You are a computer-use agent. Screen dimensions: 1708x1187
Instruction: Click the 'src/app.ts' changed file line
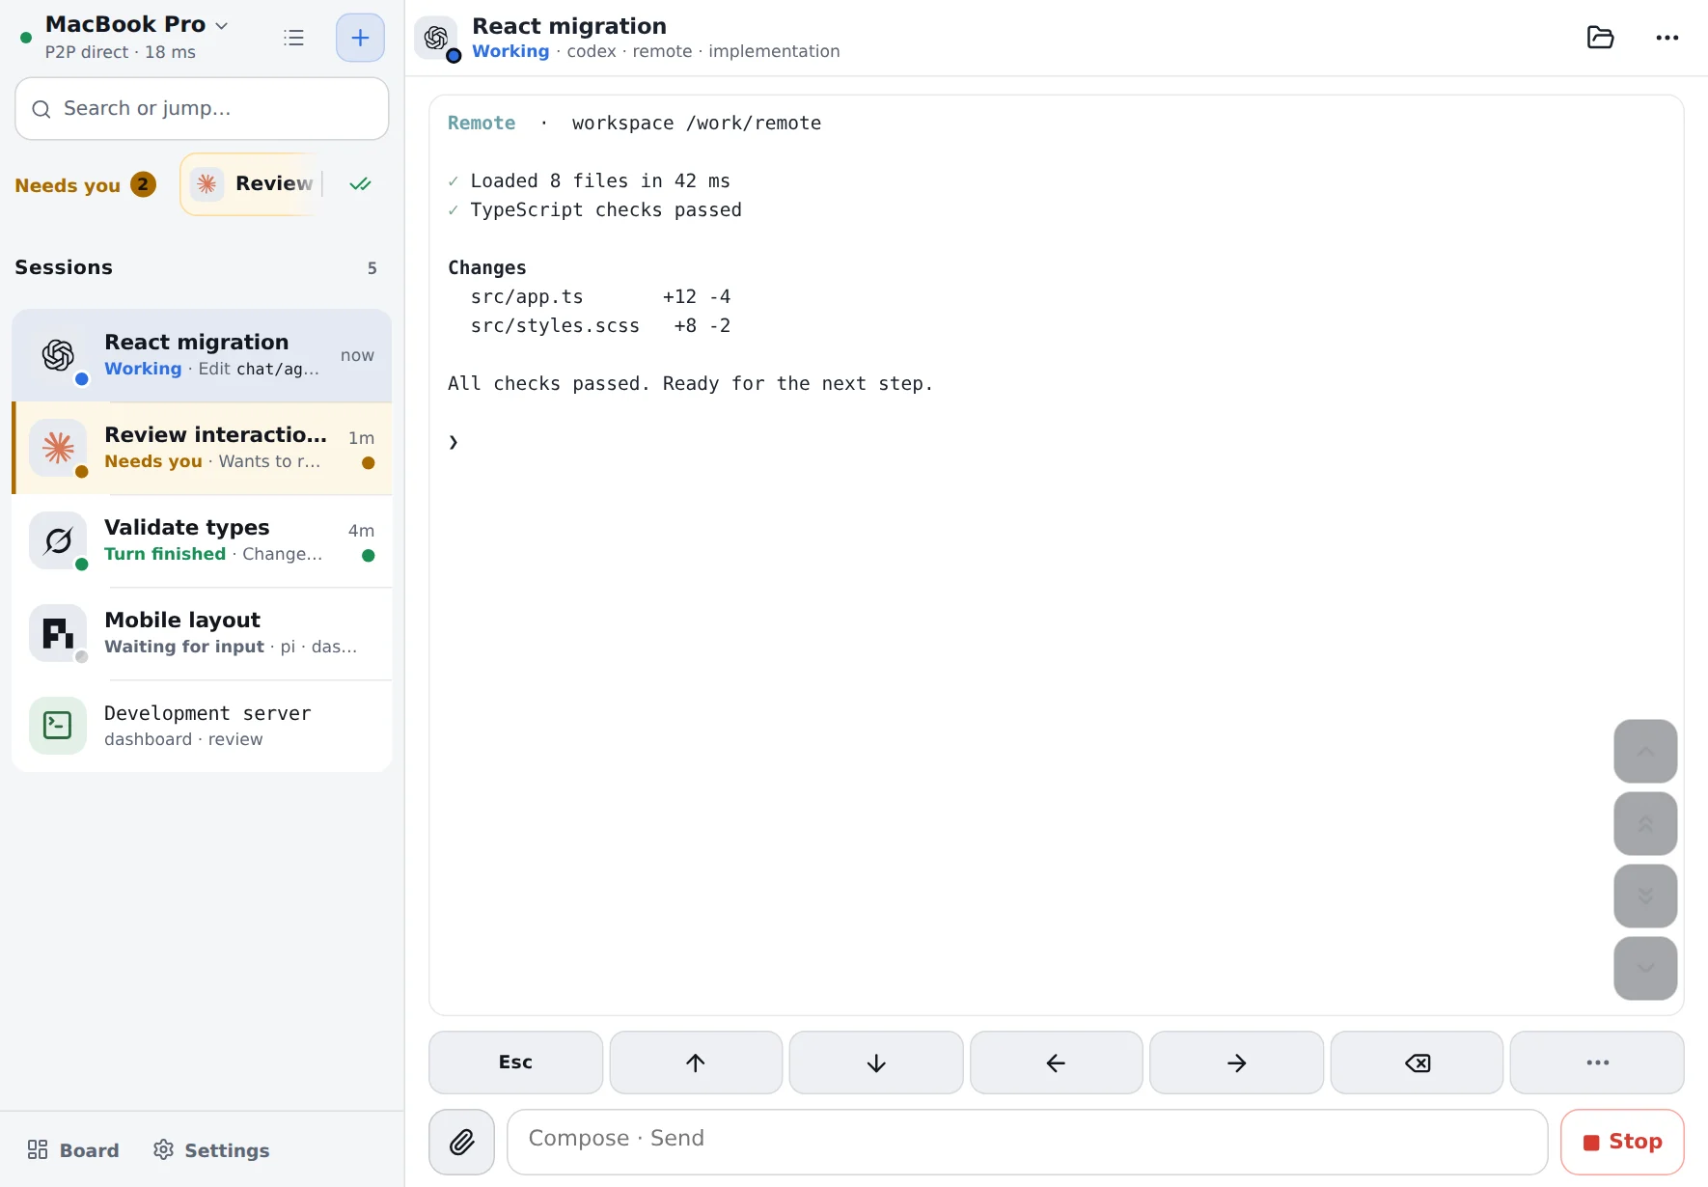tap(600, 296)
